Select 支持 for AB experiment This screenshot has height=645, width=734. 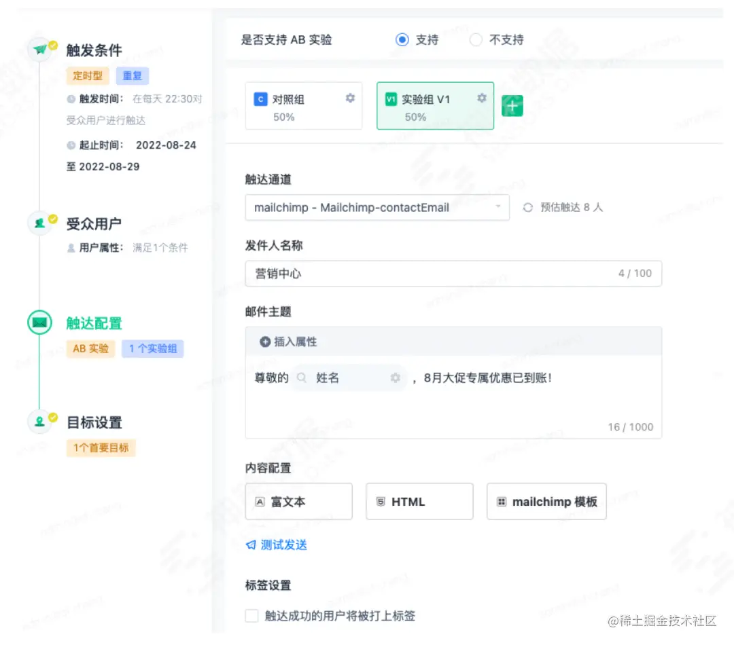(x=402, y=40)
